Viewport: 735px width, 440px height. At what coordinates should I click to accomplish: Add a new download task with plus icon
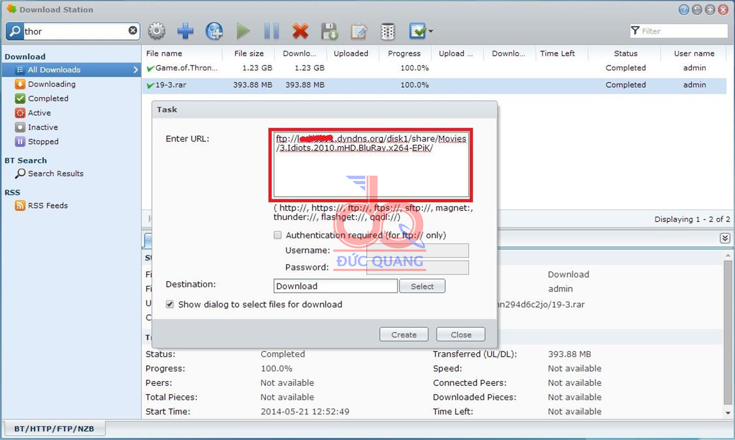(185, 31)
